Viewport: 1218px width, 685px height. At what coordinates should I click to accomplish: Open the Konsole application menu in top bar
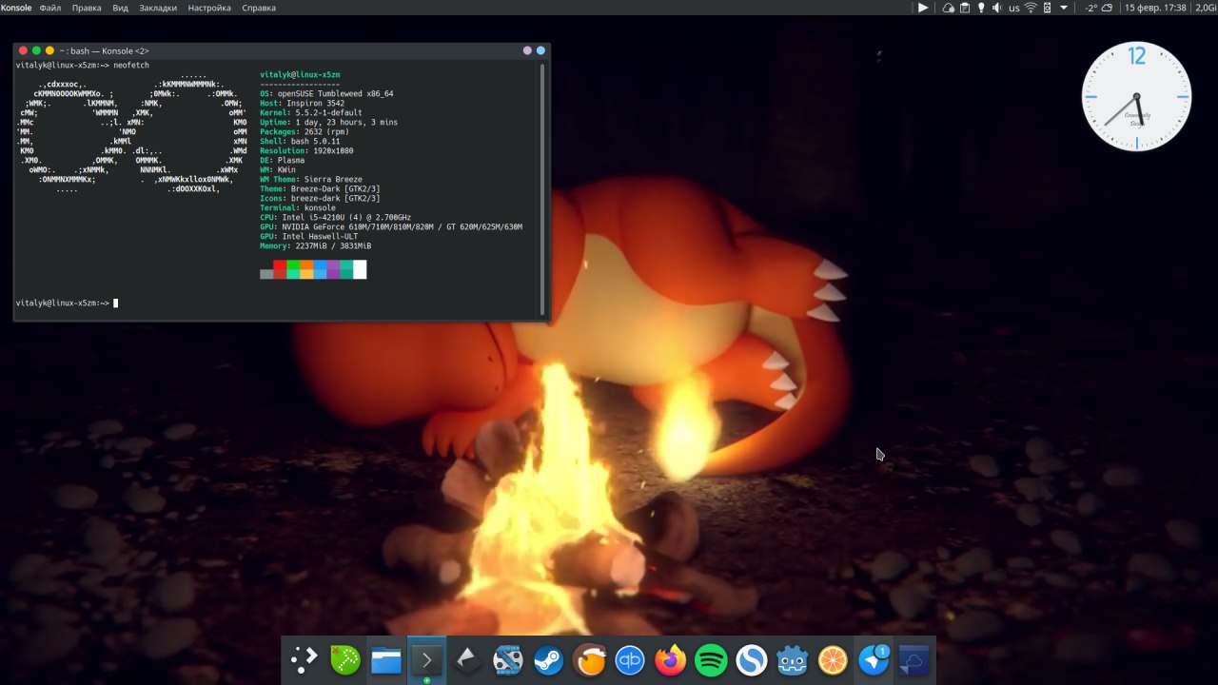(16, 8)
